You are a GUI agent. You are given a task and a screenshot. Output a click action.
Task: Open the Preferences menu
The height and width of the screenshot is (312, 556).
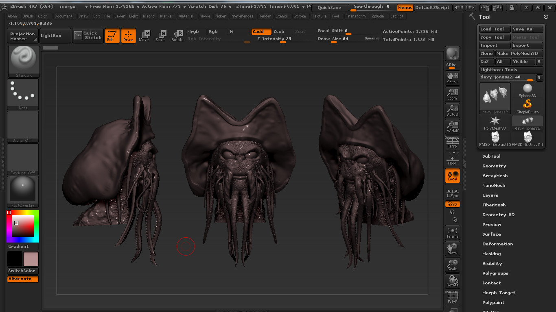pos(242,16)
